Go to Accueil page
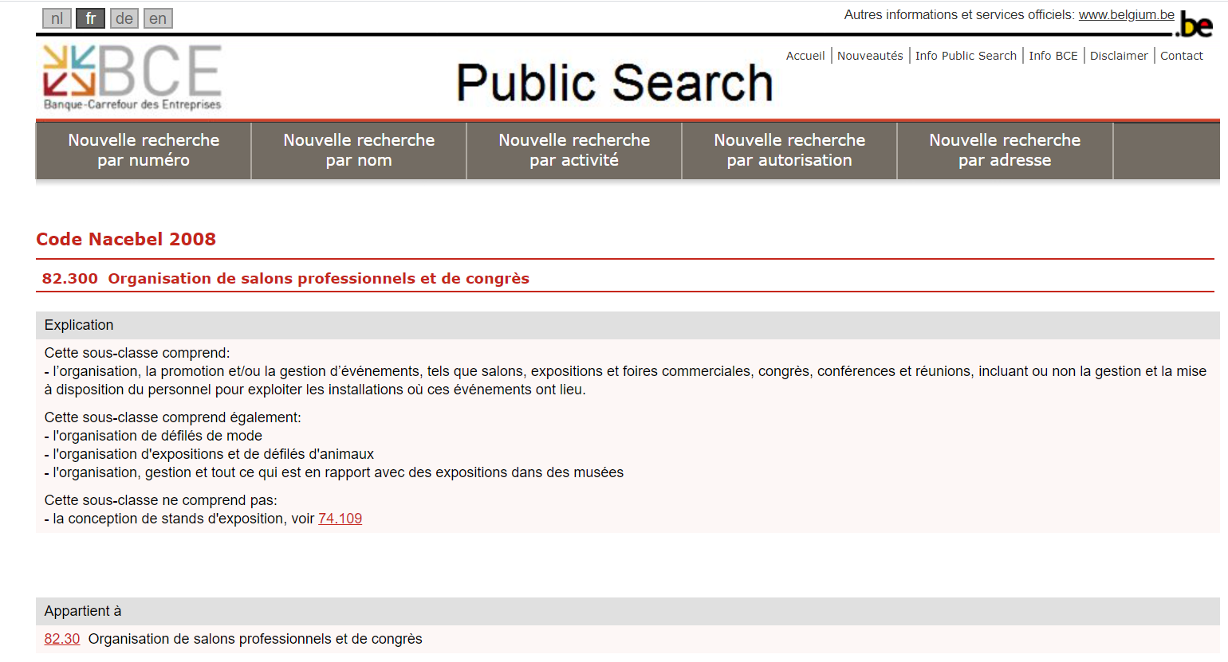Screen dimensions: 1228x662 pos(805,56)
